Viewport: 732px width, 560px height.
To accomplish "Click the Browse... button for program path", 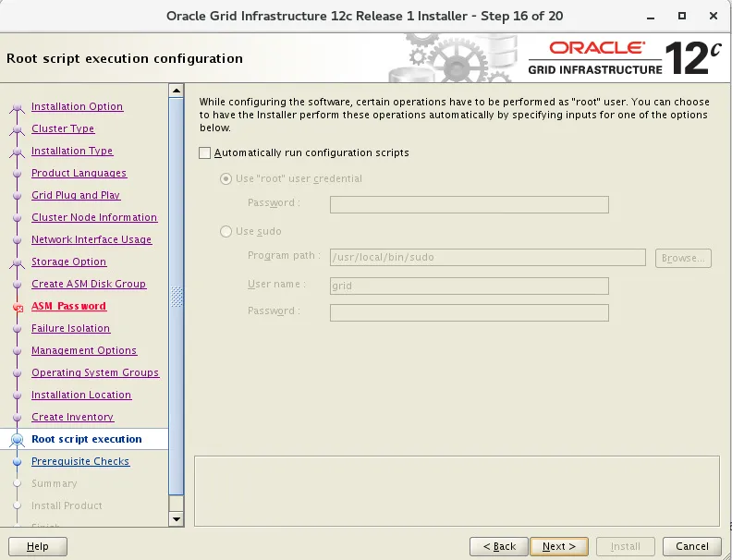I will click(683, 258).
